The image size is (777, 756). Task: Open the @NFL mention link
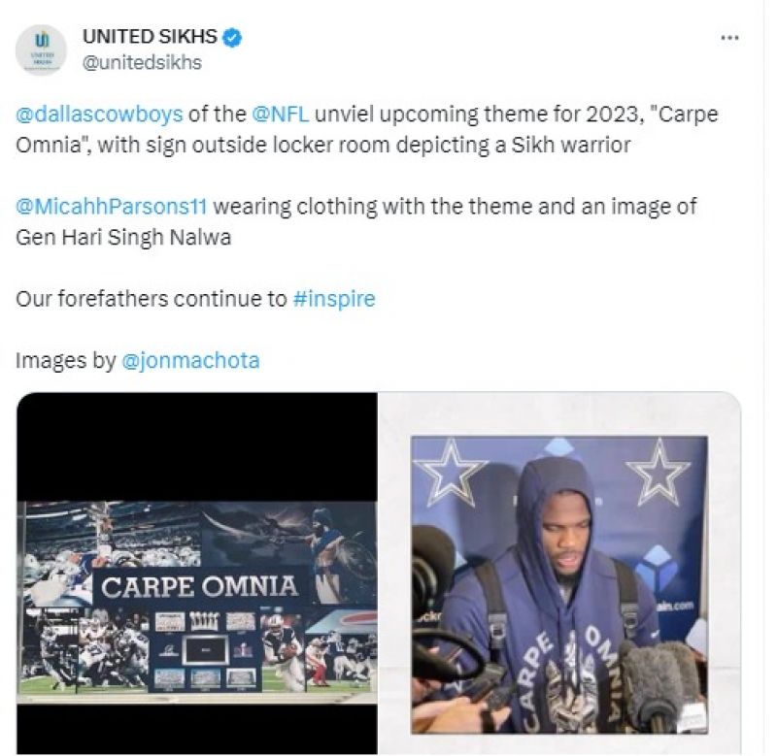(x=281, y=114)
